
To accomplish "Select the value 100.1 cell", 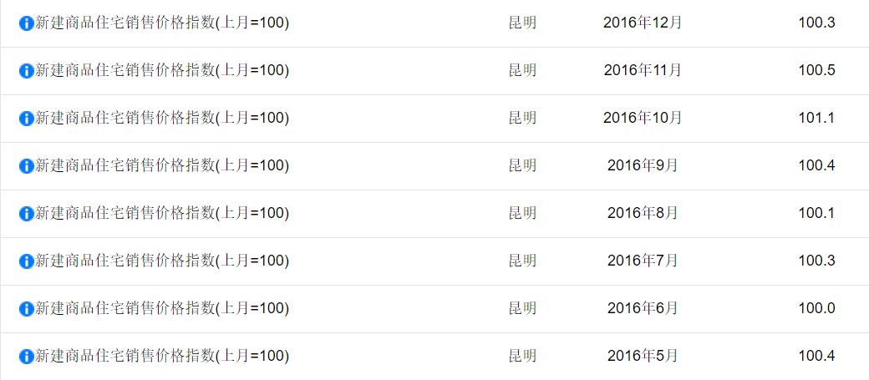I will [816, 213].
